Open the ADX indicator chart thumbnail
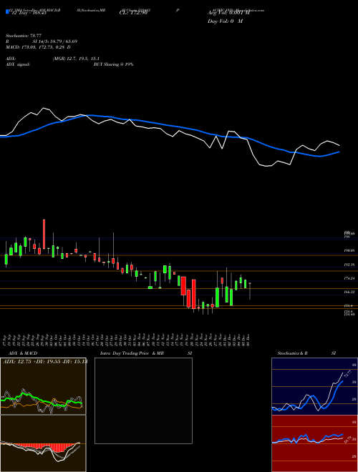 tap(43, 386)
